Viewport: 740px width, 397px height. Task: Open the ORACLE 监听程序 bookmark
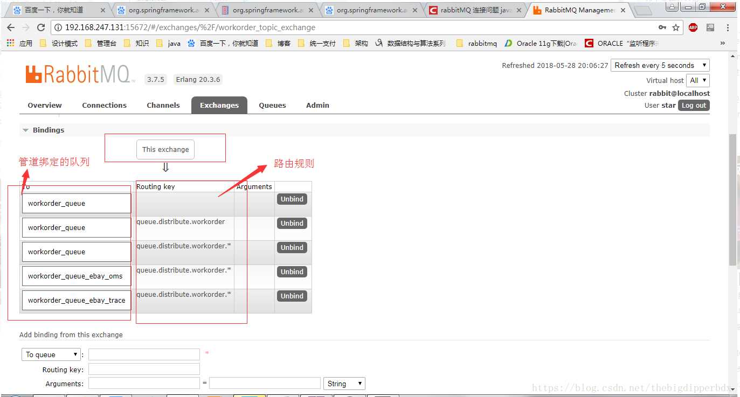pos(622,43)
